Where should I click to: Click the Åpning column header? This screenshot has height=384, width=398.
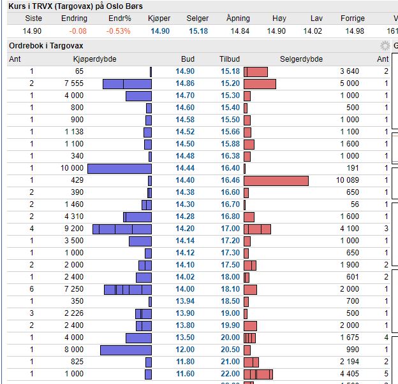(x=238, y=18)
